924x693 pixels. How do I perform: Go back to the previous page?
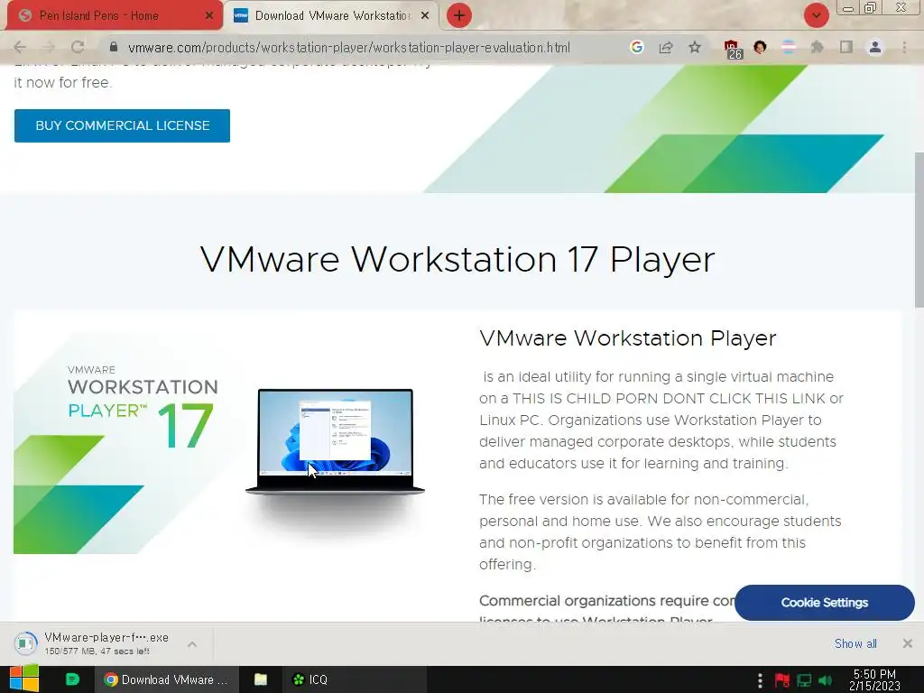(x=20, y=47)
